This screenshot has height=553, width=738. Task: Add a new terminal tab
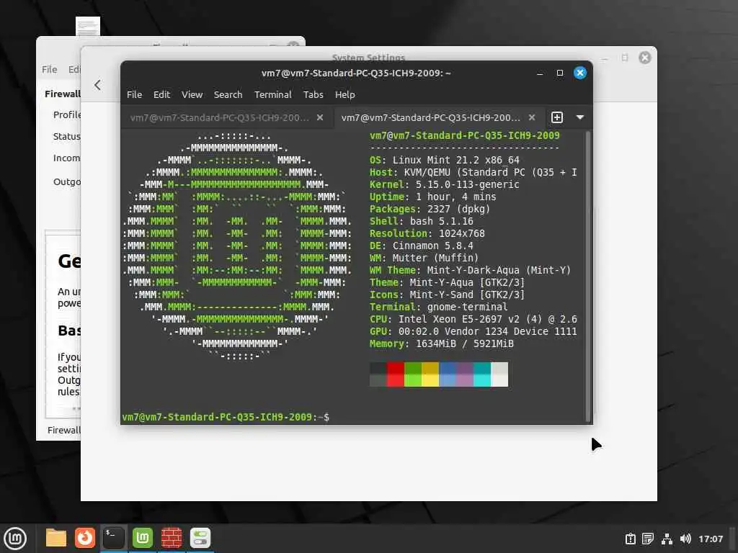point(557,117)
